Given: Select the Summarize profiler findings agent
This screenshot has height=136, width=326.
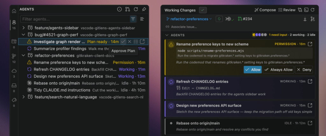Looking at the screenshot, I should tap(83, 49).
